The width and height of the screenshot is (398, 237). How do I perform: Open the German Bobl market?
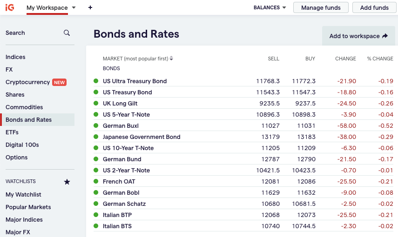pyautogui.click(x=121, y=193)
